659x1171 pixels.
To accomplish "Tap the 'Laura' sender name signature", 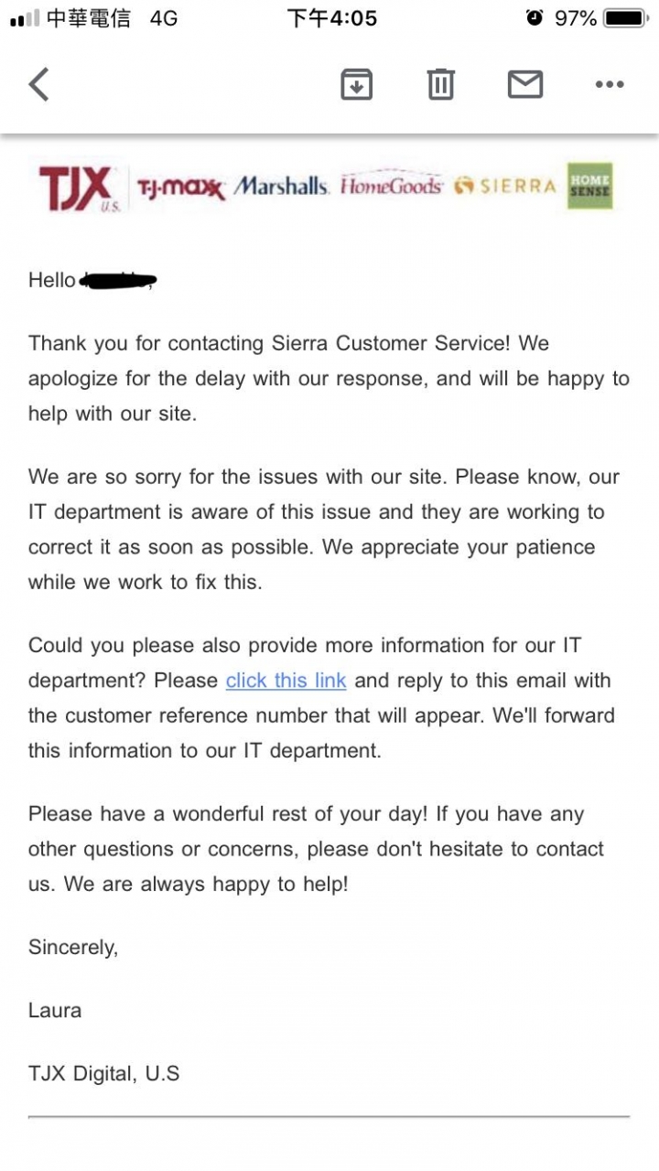I will pyautogui.click(x=55, y=1010).
